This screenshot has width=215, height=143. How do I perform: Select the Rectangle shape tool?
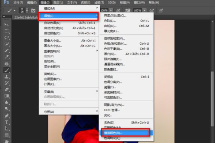pyautogui.click(x=6, y=135)
